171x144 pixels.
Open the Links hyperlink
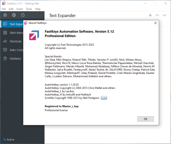point(104,98)
